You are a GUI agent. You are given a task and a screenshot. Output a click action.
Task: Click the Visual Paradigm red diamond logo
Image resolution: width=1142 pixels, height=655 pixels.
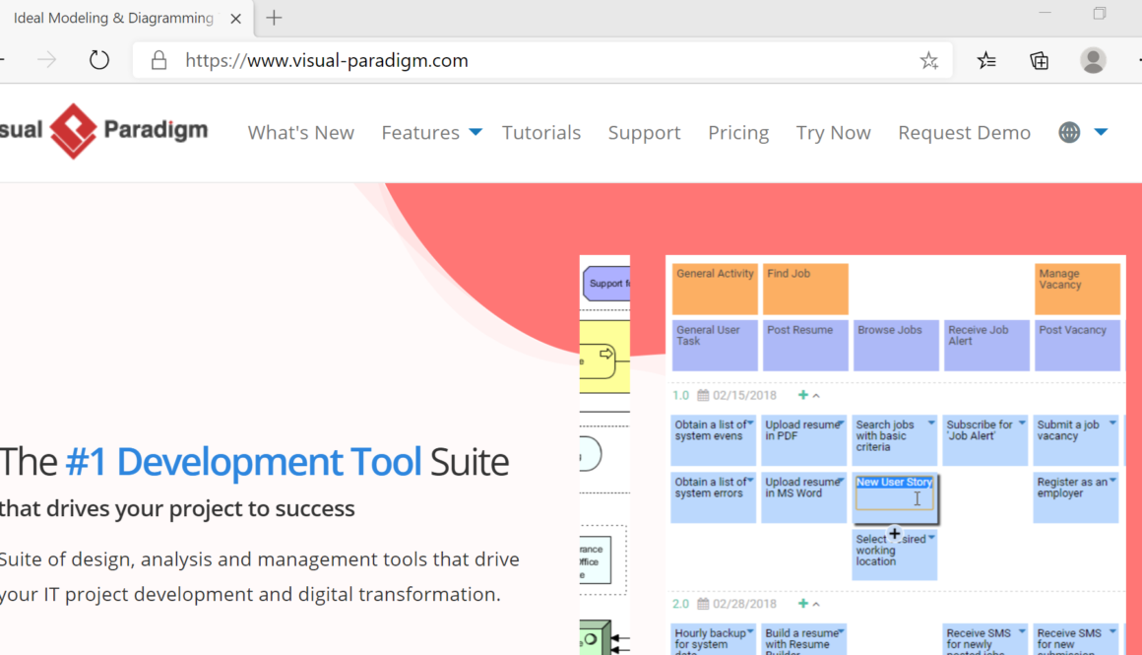pyautogui.click(x=74, y=131)
